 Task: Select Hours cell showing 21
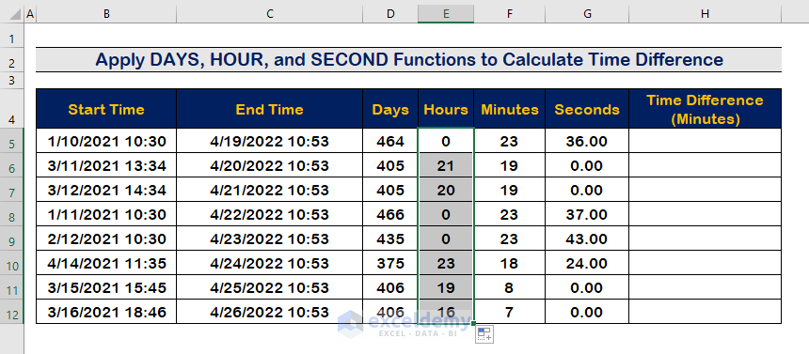[x=446, y=165]
